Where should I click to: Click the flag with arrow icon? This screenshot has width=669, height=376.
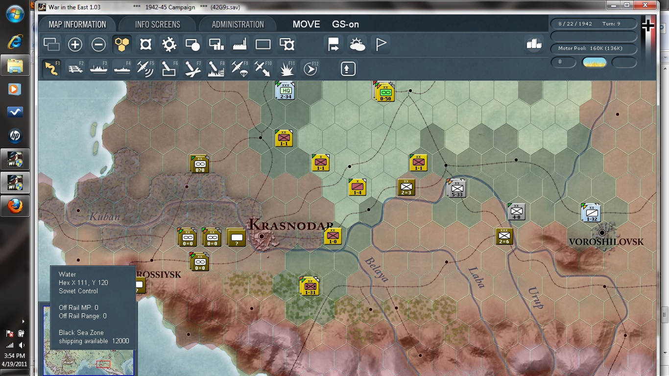tap(334, 45)
